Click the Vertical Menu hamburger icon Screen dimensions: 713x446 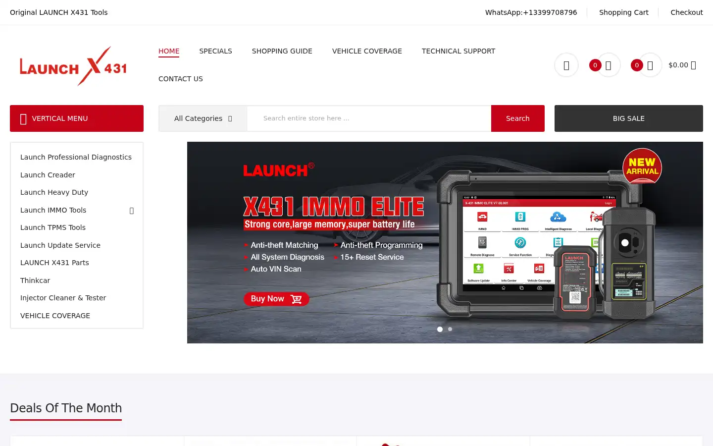pos(23,119)
